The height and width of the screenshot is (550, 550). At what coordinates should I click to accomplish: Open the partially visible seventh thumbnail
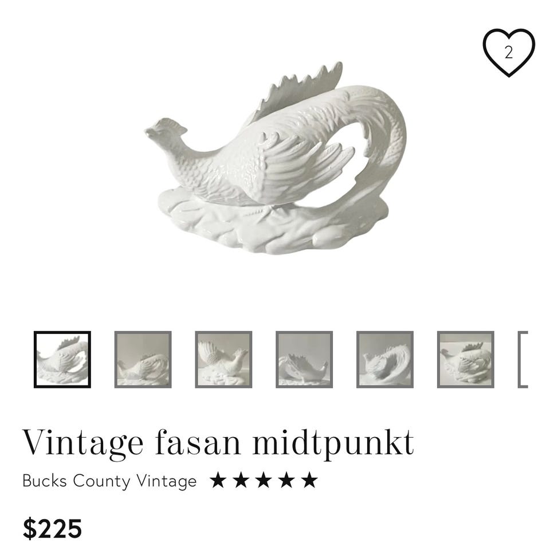(523, 360)
